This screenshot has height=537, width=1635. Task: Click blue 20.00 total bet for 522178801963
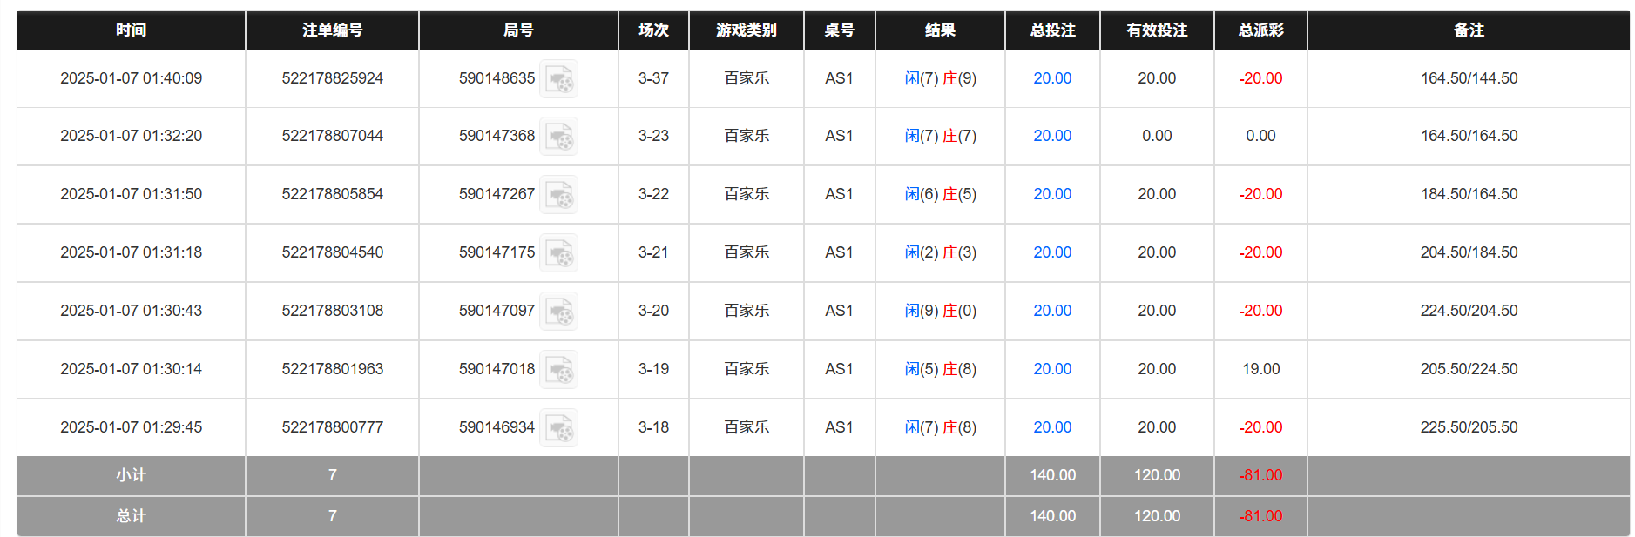click(x=1052, y=369)
